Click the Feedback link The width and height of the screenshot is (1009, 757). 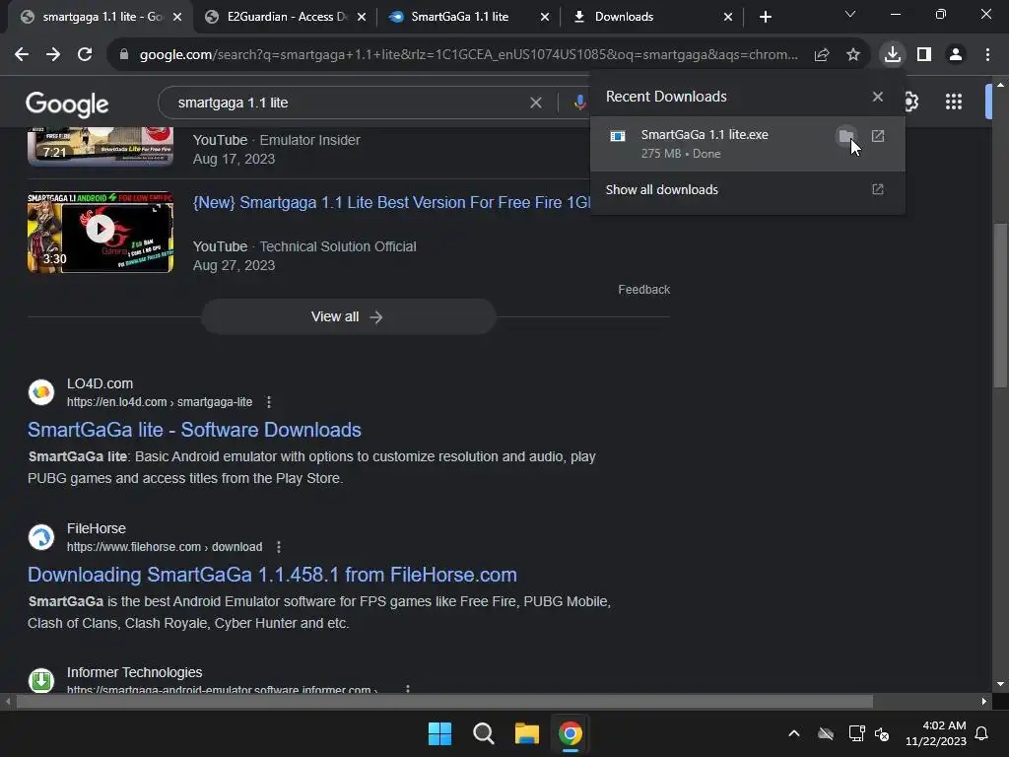click(644, 290)
